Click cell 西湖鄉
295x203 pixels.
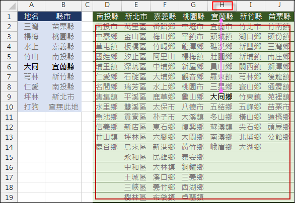(x=193, y=187)
